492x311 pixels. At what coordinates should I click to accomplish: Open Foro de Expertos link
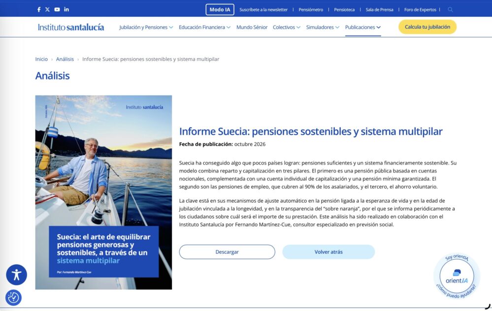tap(420, 10)
